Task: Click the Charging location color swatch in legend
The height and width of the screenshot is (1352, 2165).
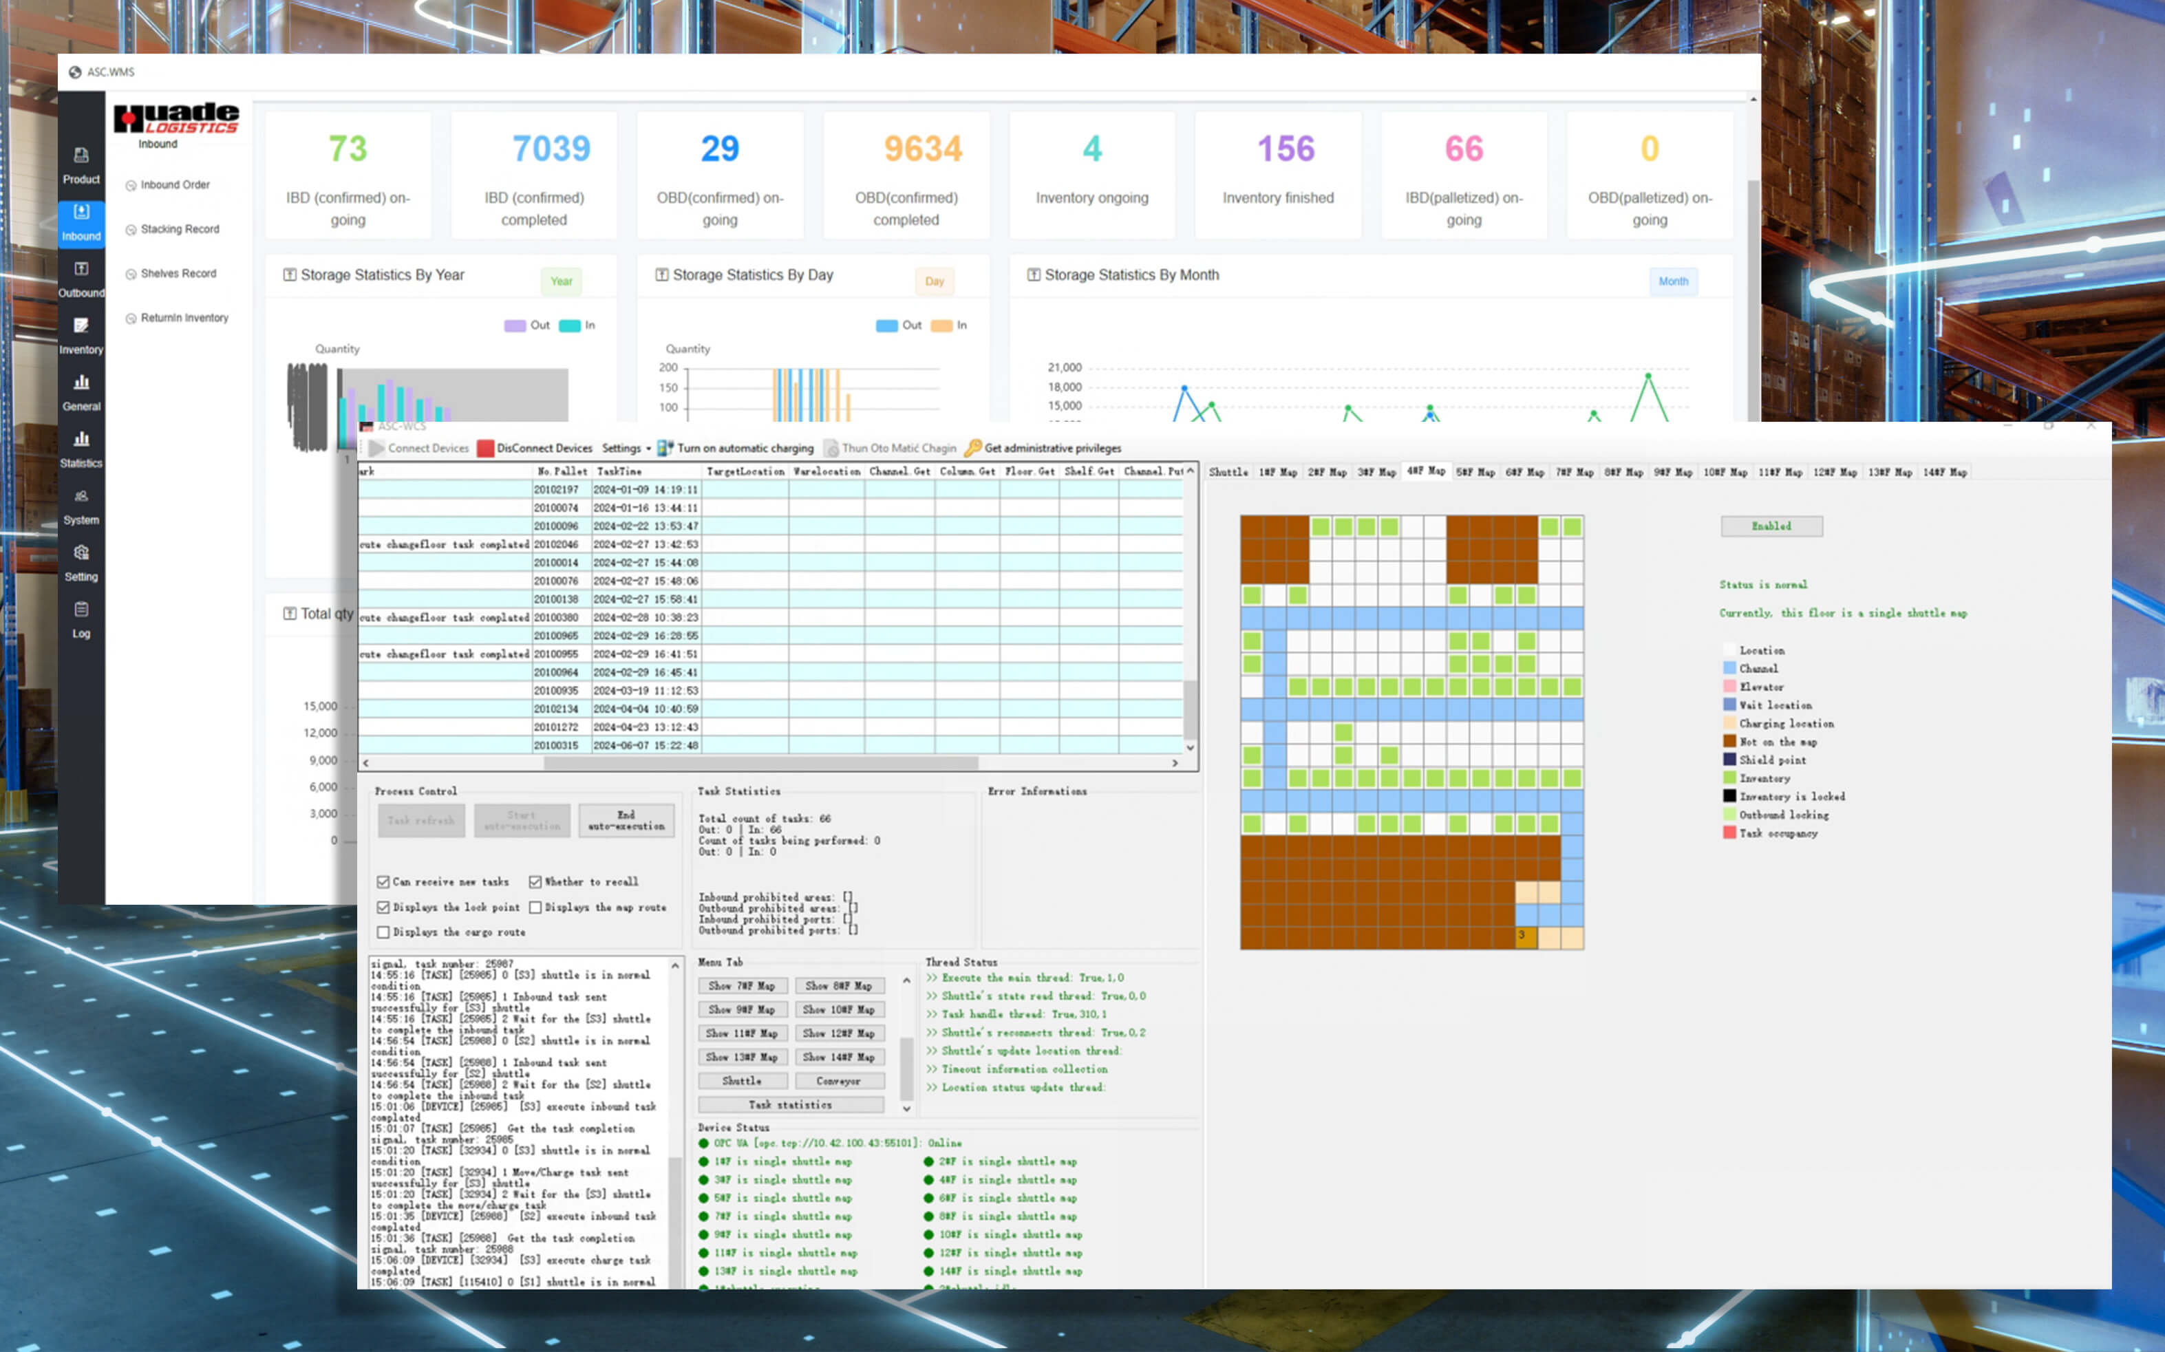Action: pyautogui.click(x=1729, y=723)
